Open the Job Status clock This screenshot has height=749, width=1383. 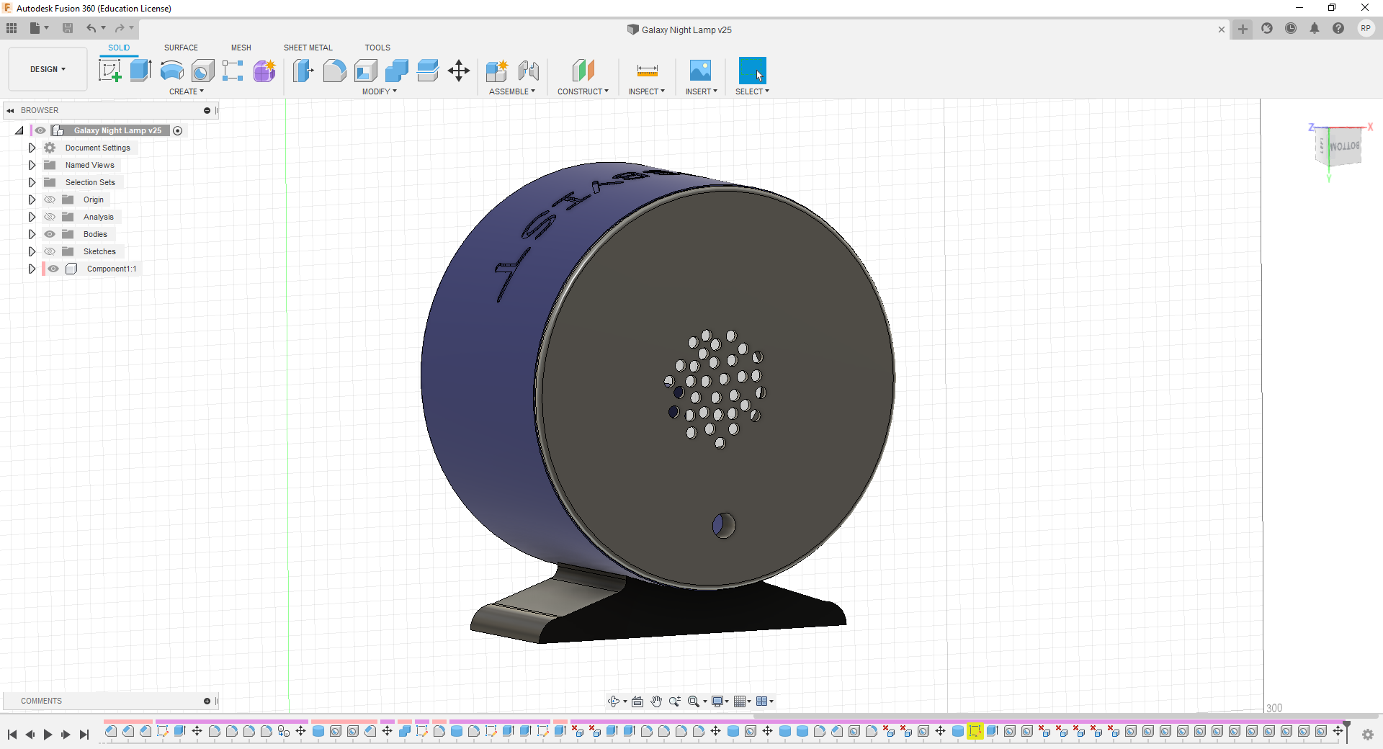pyautogui.click(x=1291, y=29)
